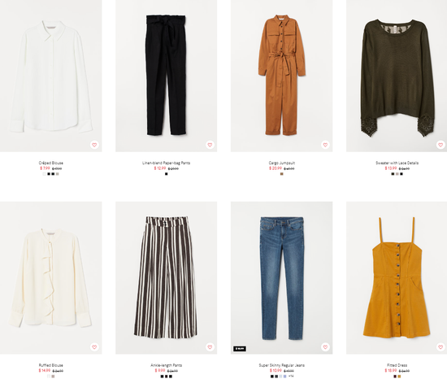This screenshot has width=447, height=379.
Task: Open the Cargo Jumpsuit product title link
Action: pos(282,163)
